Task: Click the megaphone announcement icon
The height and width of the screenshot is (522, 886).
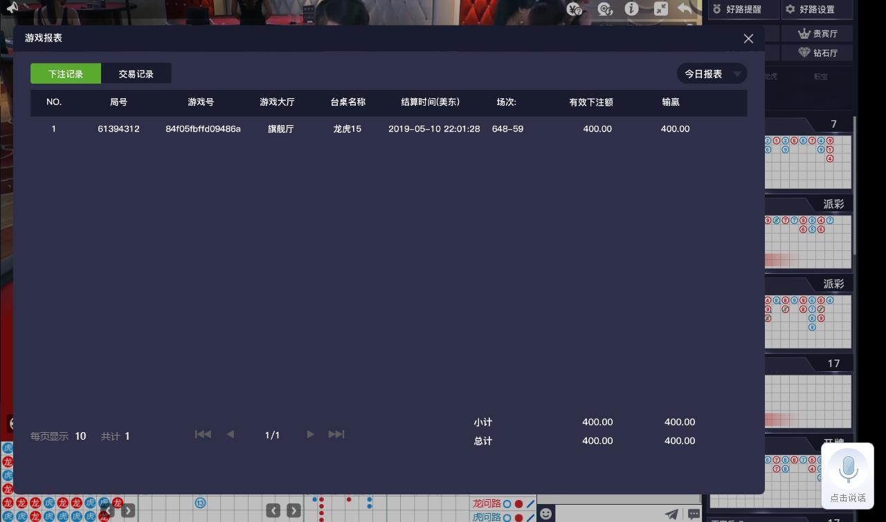Action: click(12, 7)
